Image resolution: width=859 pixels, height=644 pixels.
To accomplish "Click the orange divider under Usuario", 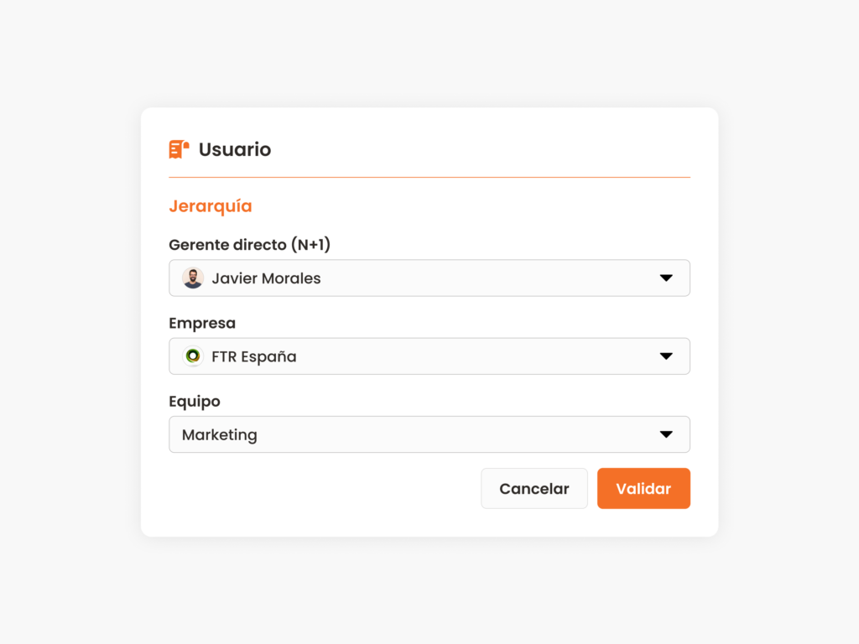I will (x=429, y=178).
